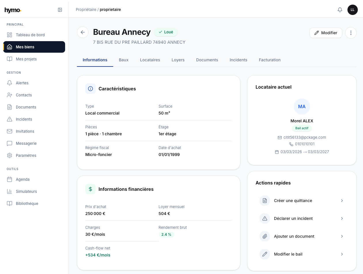The image size is (363, 274).
Task: Expand Créer une quittance chevron
Action: [342, 201]
